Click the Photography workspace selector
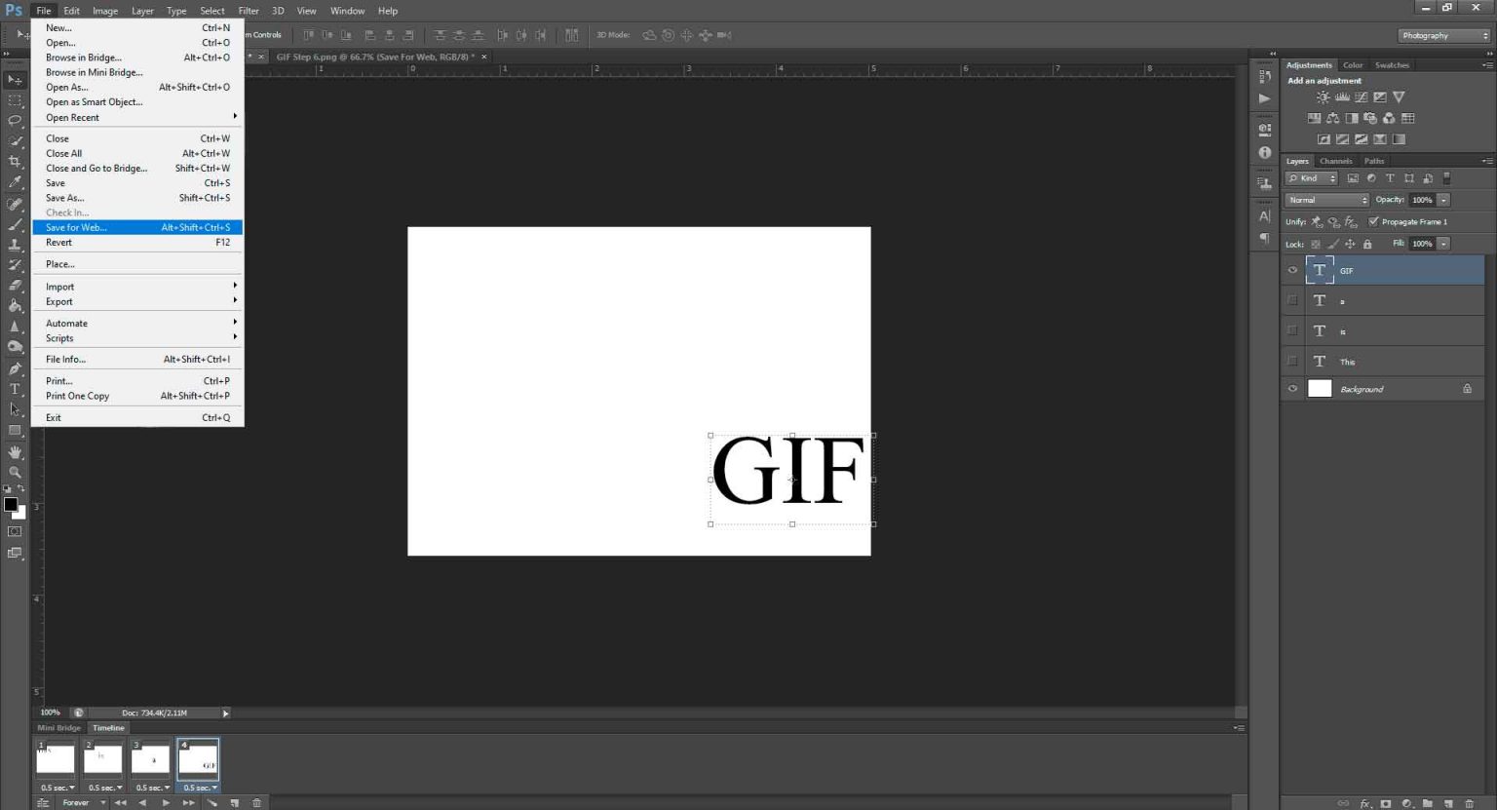 click(1441, 35)
